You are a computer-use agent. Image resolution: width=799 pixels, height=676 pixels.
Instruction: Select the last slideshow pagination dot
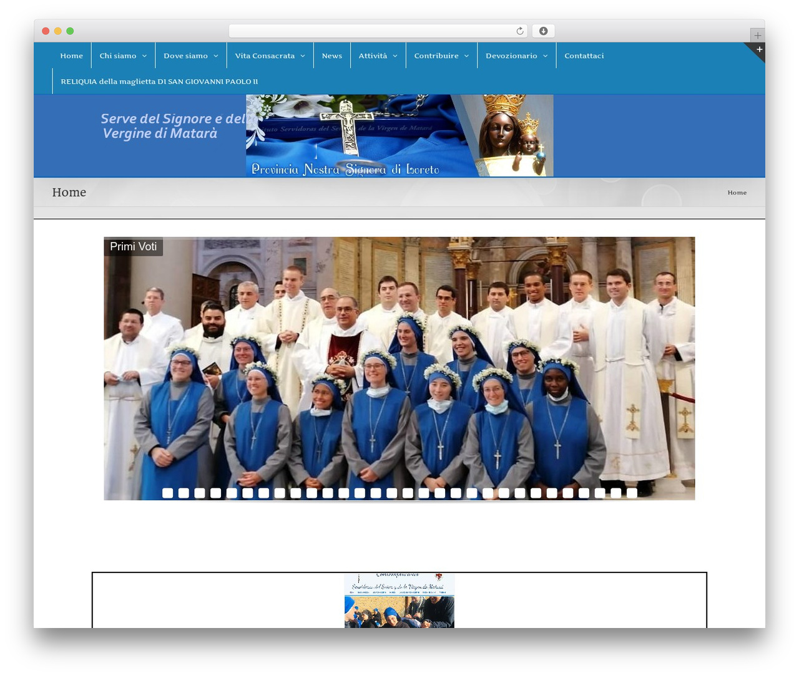point(632,493)
